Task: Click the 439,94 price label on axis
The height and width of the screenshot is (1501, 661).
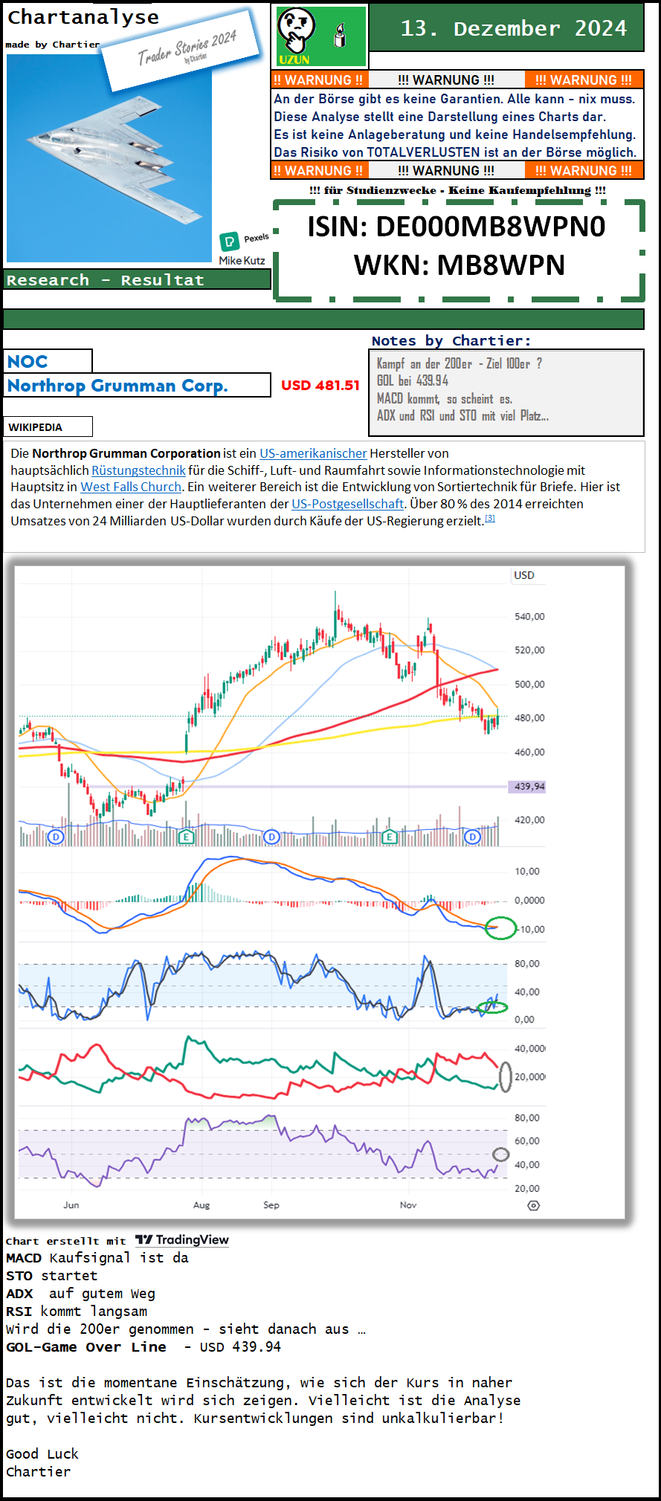Action: click(528, 786)
